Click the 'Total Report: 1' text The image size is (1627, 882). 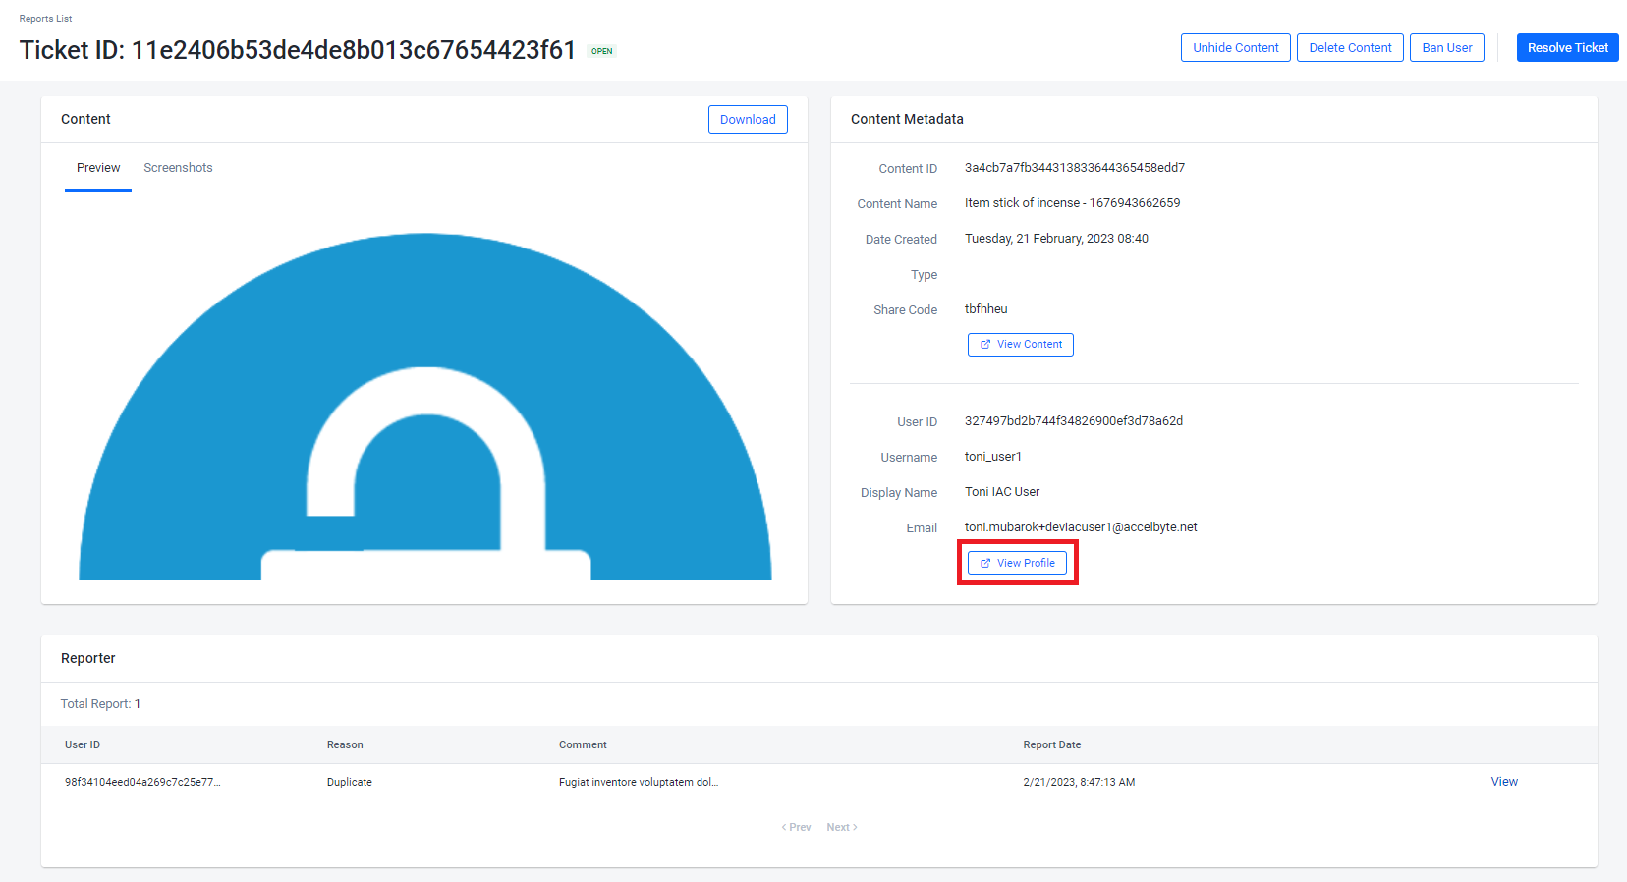pos(100,704)
